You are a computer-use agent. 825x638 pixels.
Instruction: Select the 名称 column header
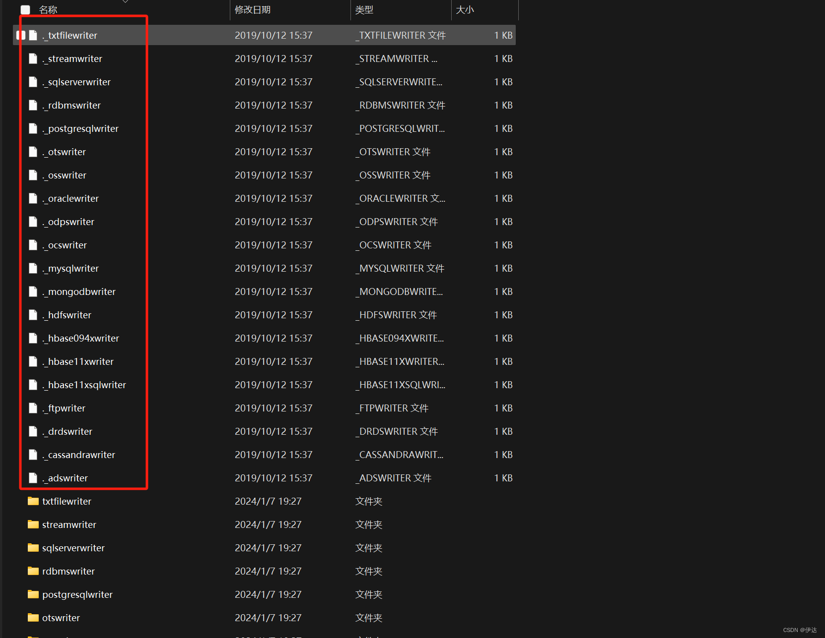(48, 9)
